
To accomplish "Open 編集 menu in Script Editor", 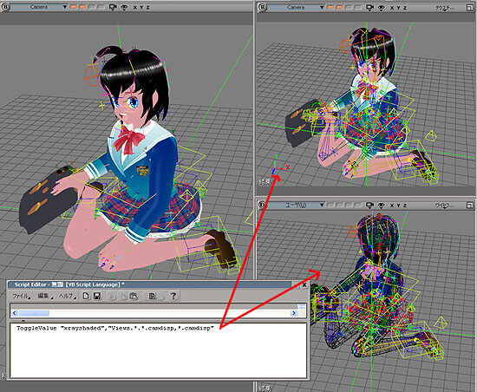I will [x=45, y=296].
